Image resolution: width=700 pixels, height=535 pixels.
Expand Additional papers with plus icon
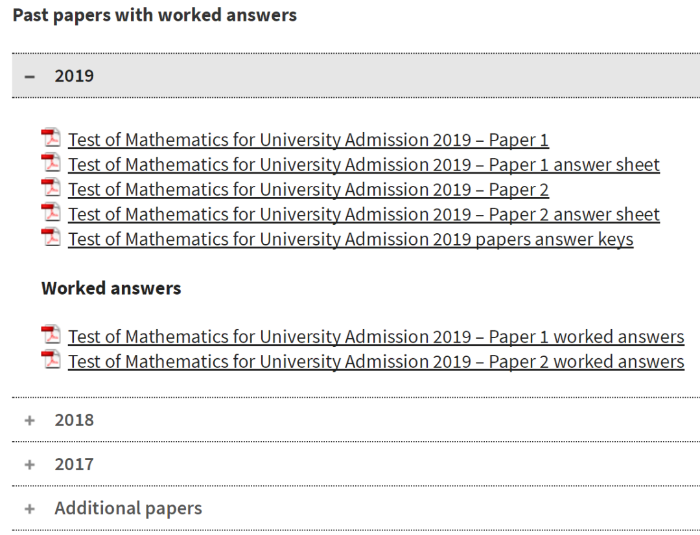[x=29, y=508]
